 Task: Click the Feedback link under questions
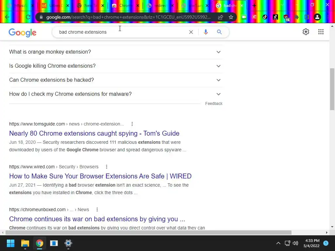(214, 104)
